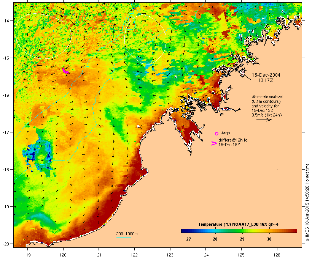
Task: Click the '0.5m/s (1kt 24h)' text
Action: pos(267,115)
